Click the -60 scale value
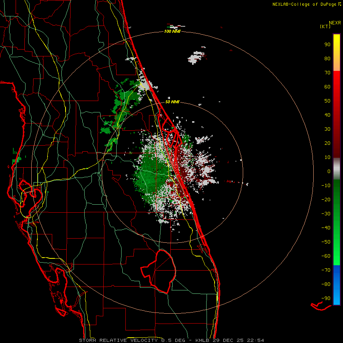Viewport: 343px width, 343px height. click(326, 256)
